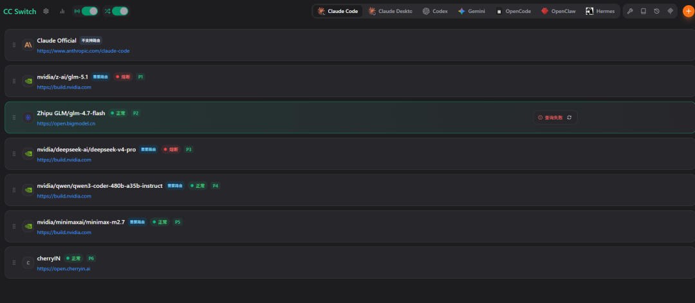Add a provider with the orange plus button
The width and height of the screenshot is (695, 303).
pos(689,11)
